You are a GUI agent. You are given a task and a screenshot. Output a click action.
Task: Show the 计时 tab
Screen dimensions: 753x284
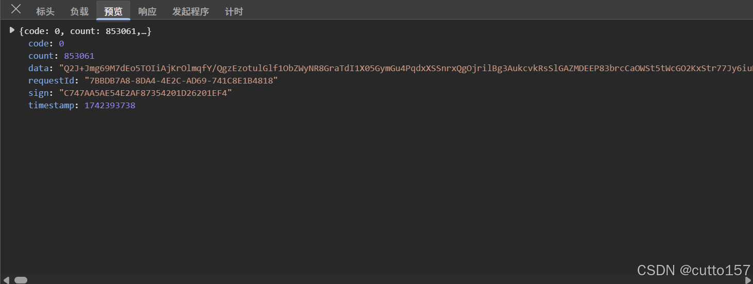(x=234, y=11)
